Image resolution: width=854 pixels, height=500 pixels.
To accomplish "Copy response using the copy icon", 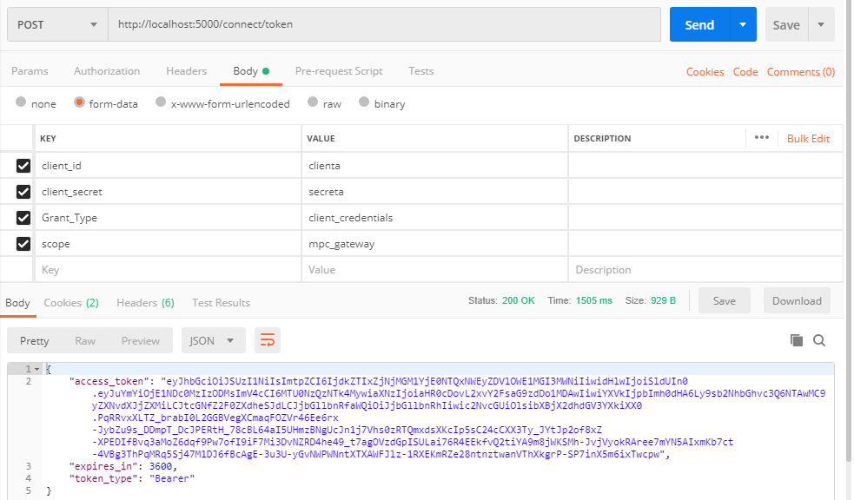I will click(797, 340).
